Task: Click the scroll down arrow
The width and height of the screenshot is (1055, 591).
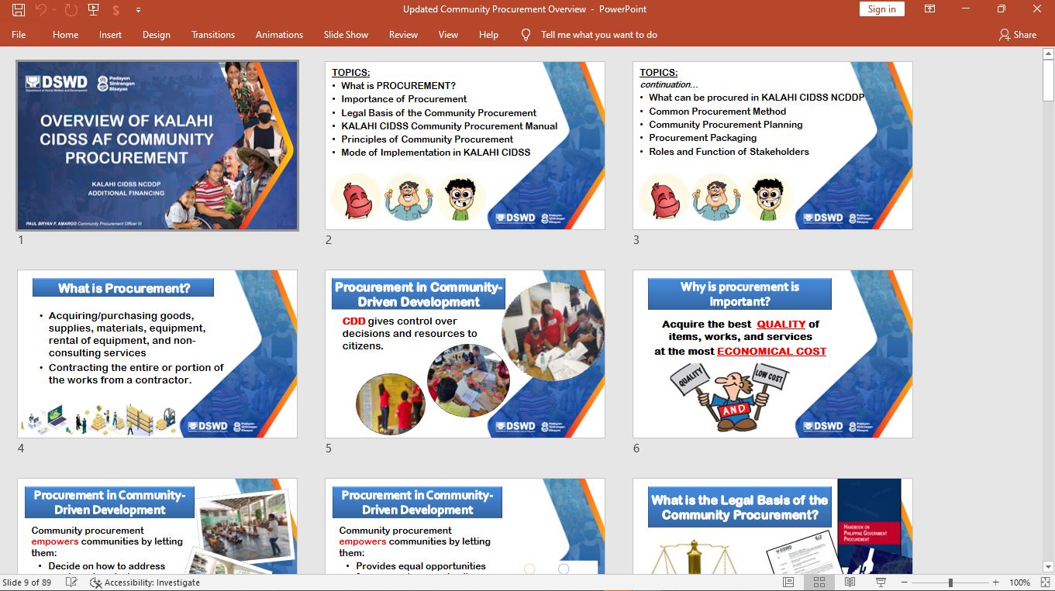Action: click(x=1048, y=567)
